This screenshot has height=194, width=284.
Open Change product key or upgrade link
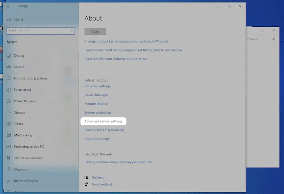coord(126,41)
